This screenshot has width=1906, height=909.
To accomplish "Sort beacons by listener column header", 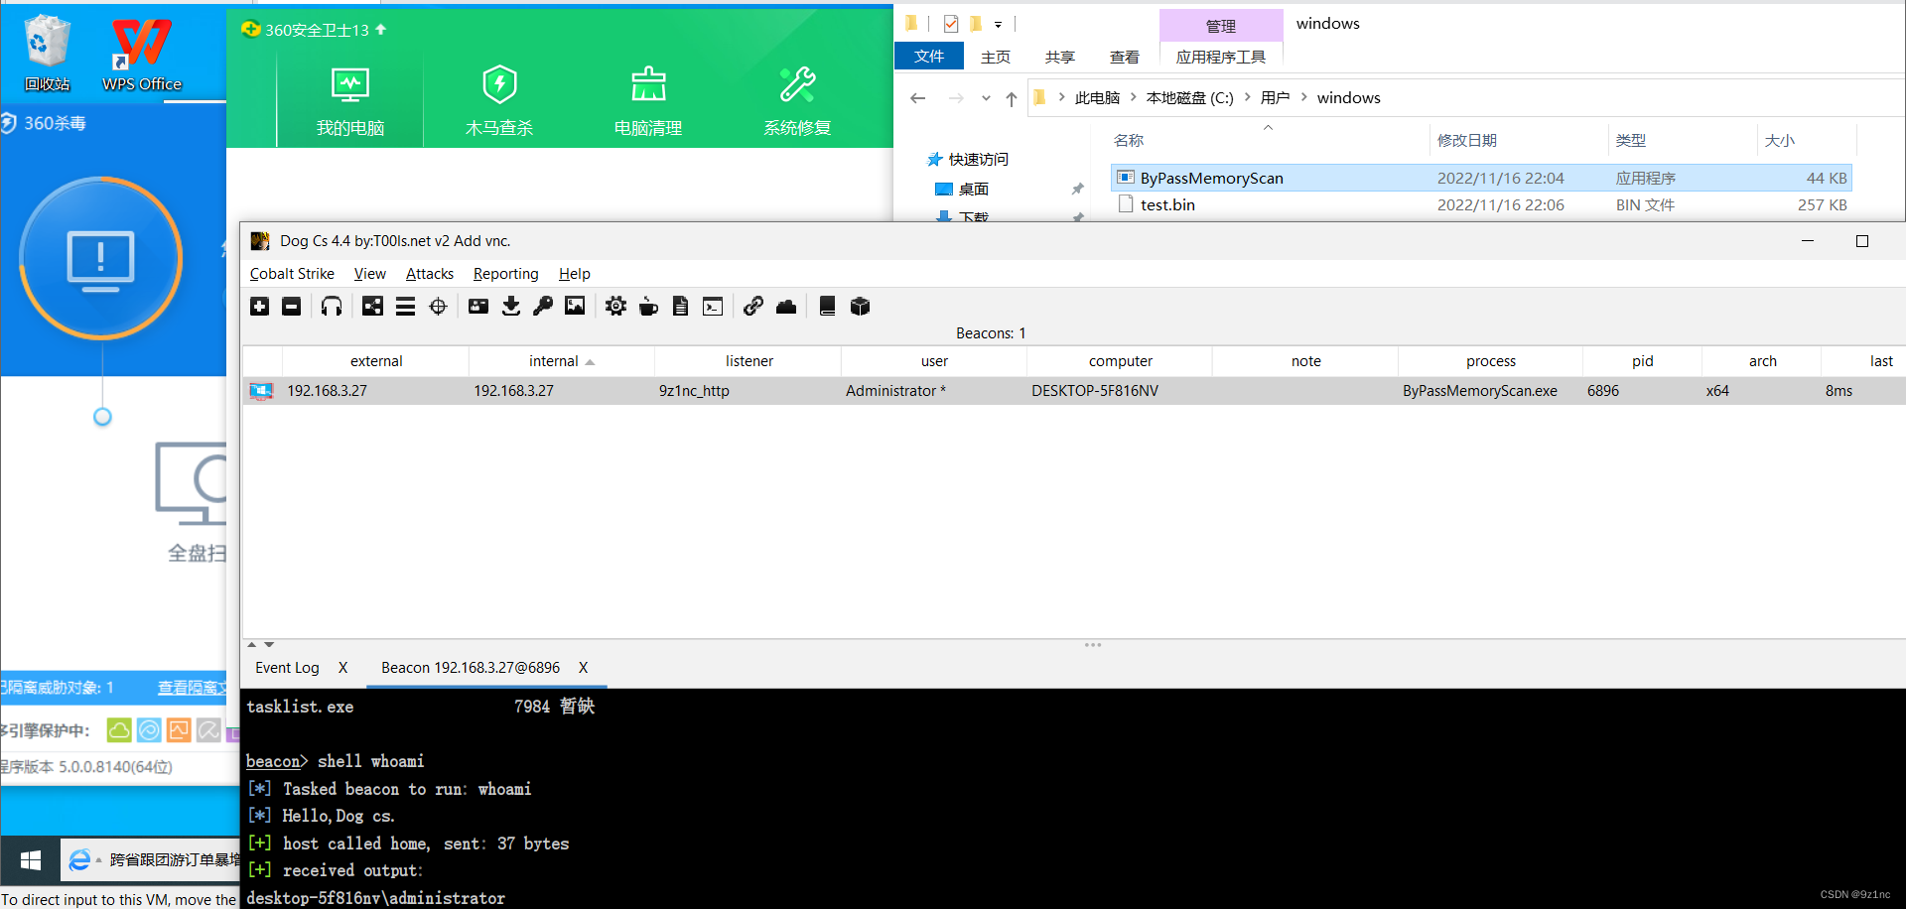I will pyautogui.click(x=749, y=361).
